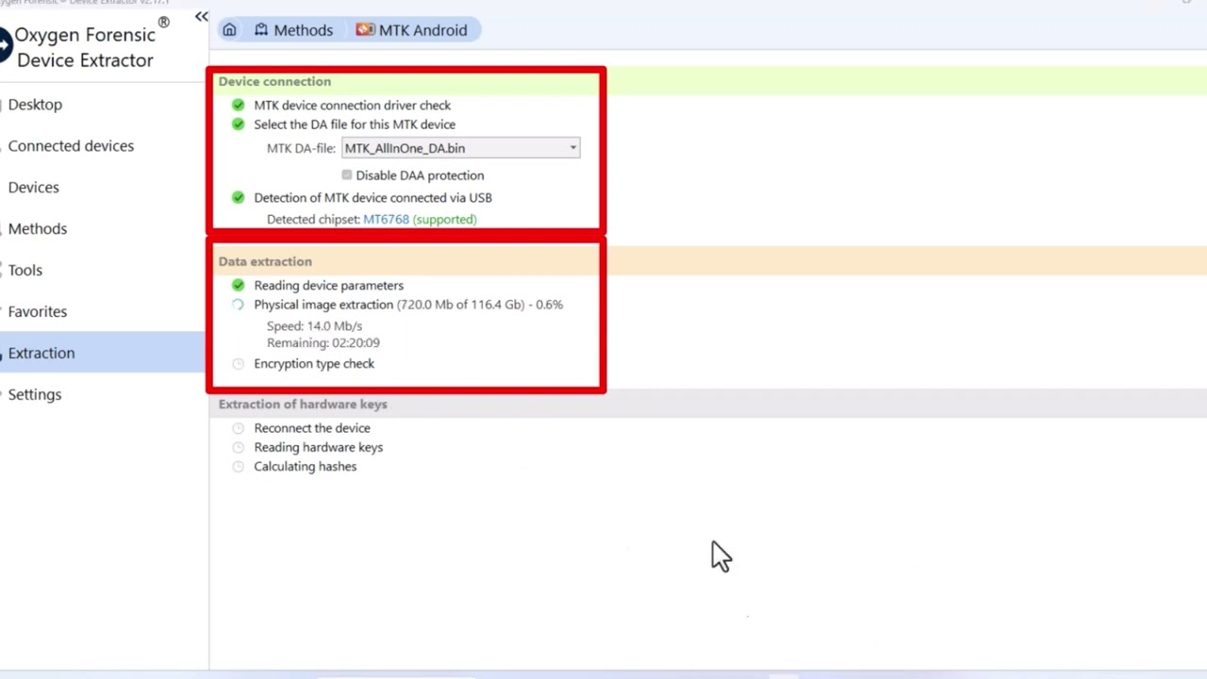The image size is (1207, 679).
Task: Click the 'Speed: 14.0 Mb/s' line
Action: click(314, 326)
